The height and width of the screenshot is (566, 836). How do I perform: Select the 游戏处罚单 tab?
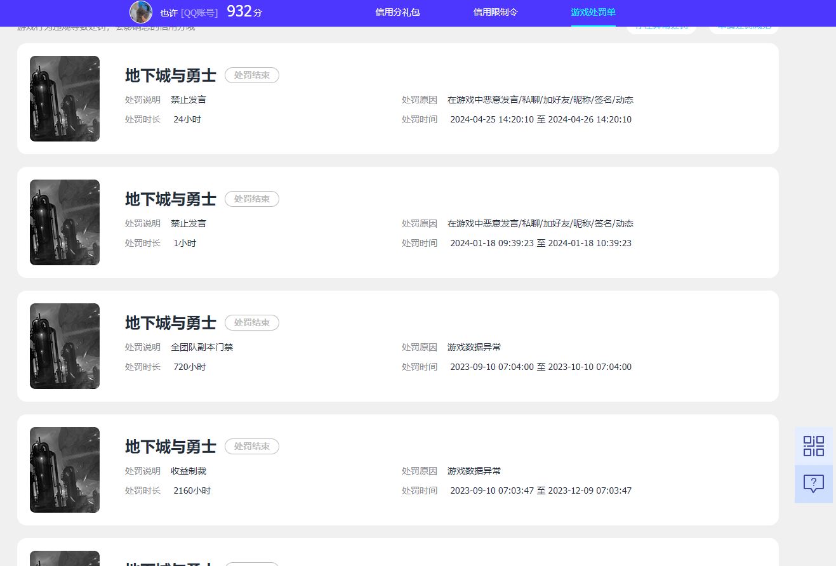click(593, 12)
